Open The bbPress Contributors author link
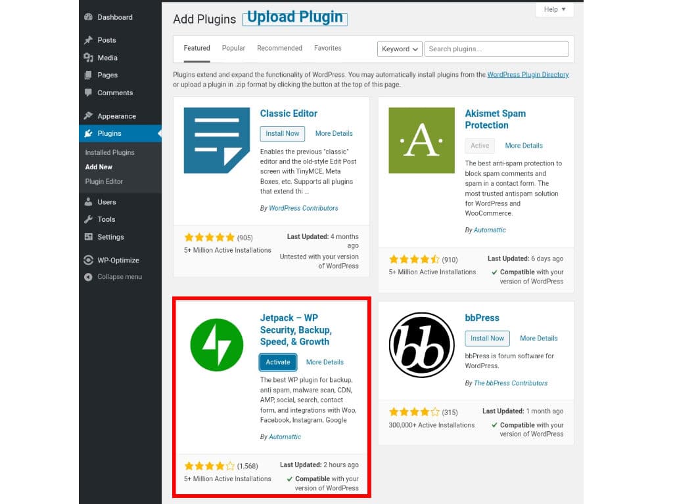Image resolution: width=673 pixels, height=504 pixels. pyautogui.click(x=510, y=383)
